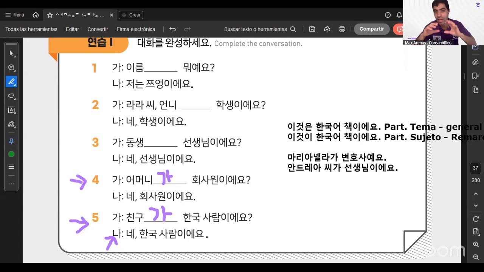Click the undo arrow icon

173,29
